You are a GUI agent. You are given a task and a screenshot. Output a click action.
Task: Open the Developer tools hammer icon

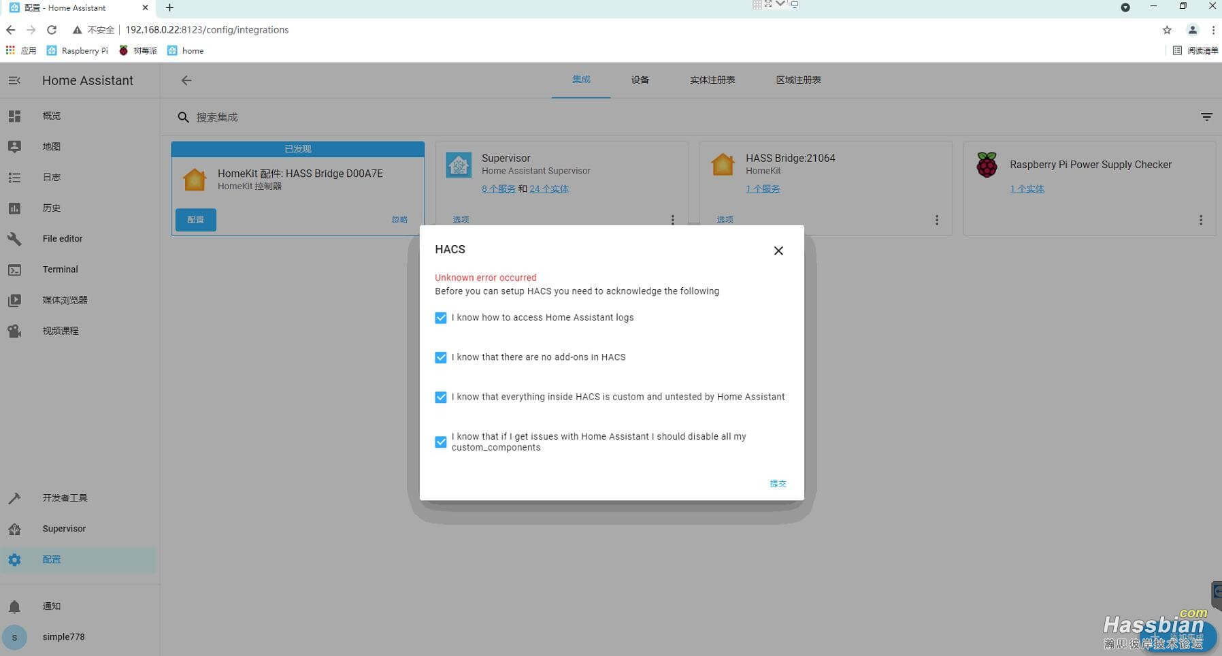point(14,498)
